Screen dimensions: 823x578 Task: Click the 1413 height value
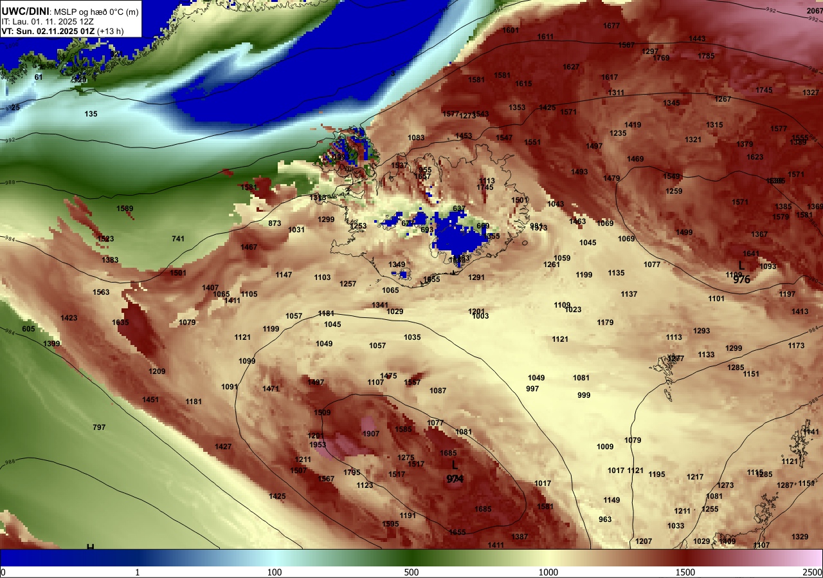click(x=800, y=312)
